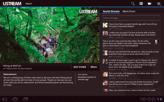Open the overflow menu icon

click(x=159, y=4)
